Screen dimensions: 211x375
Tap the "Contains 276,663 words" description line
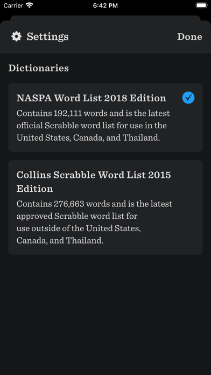click(x=94, y=204)
